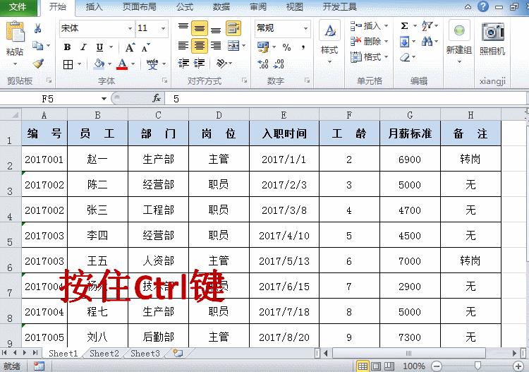
Task: Apply the fill color bucket
Action: coord(99,64)
